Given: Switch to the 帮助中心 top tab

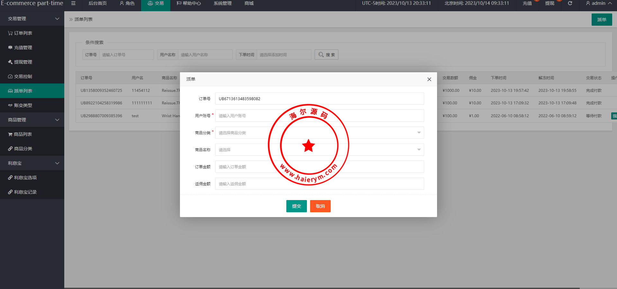Looking at the screenshot, I should point(189,3).
